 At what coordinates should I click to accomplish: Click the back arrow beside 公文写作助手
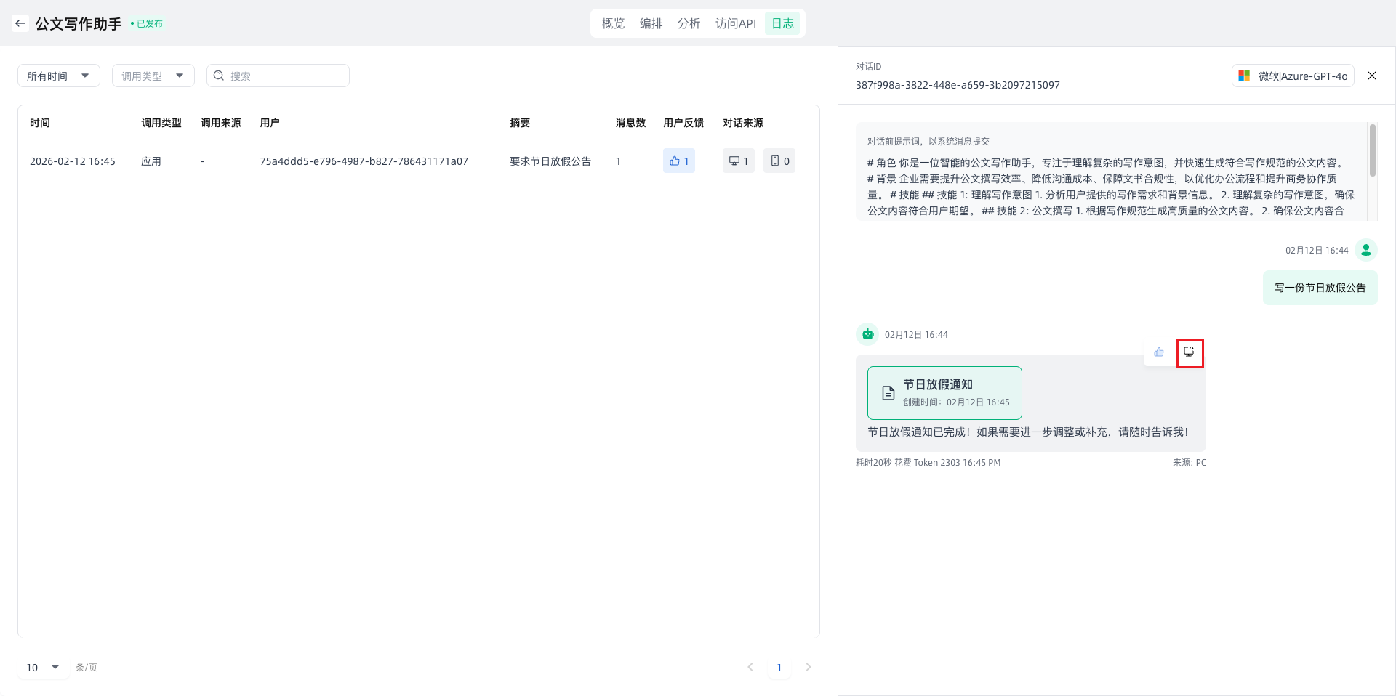click(20, 23)
